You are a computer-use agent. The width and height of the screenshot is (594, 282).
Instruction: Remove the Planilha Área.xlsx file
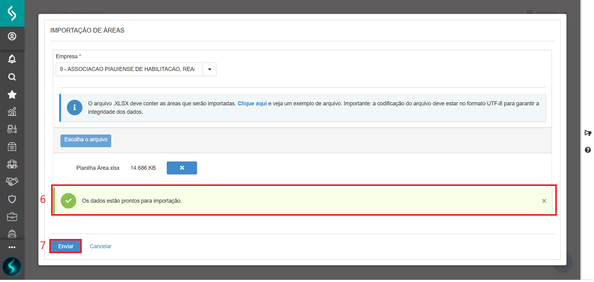(x=182, y=168)
